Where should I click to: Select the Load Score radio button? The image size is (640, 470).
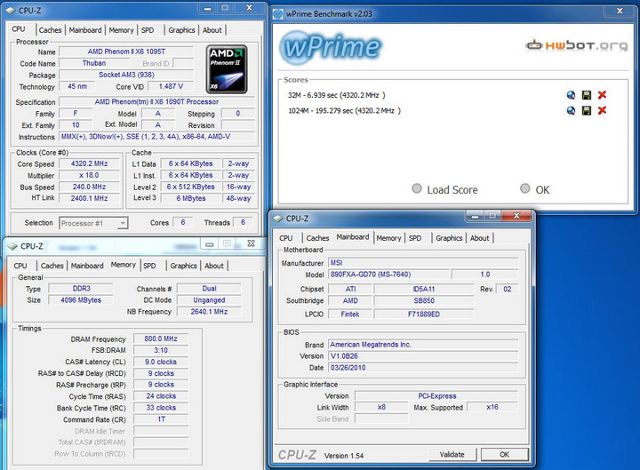click(417, 188)
